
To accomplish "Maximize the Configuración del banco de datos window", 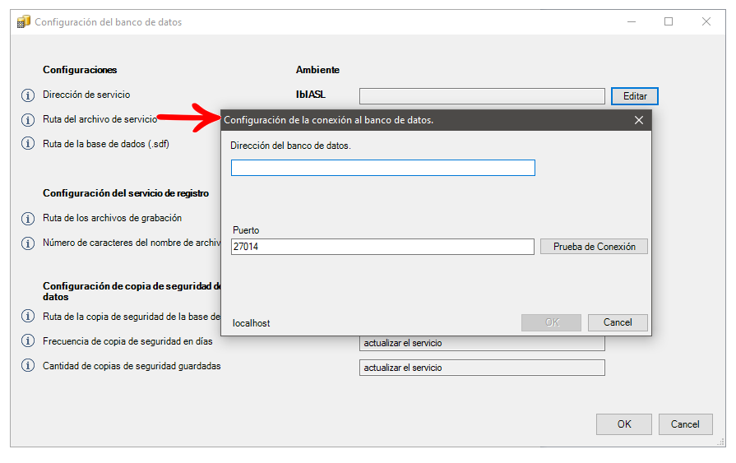I will 669,22.
